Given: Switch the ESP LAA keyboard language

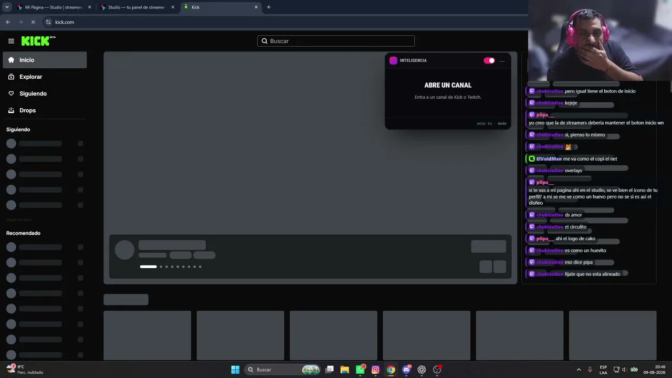Looking at the screenshot, I should (603, 370).
